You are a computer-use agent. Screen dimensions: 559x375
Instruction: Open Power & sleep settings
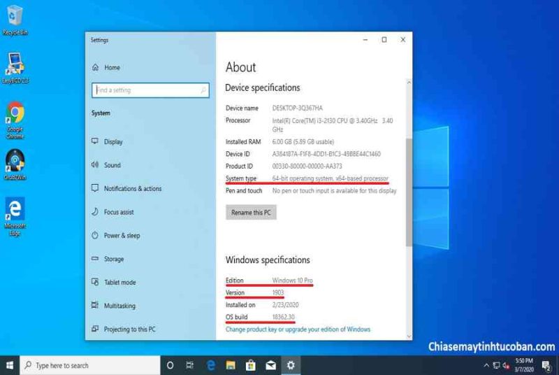[116, 236]
